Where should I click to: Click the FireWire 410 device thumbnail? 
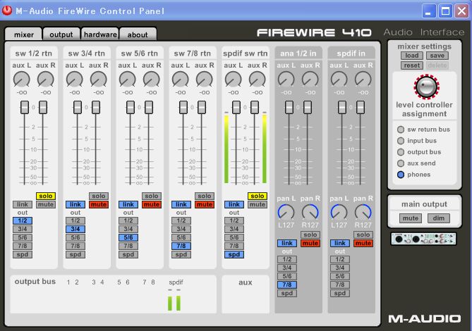(423, 239)
